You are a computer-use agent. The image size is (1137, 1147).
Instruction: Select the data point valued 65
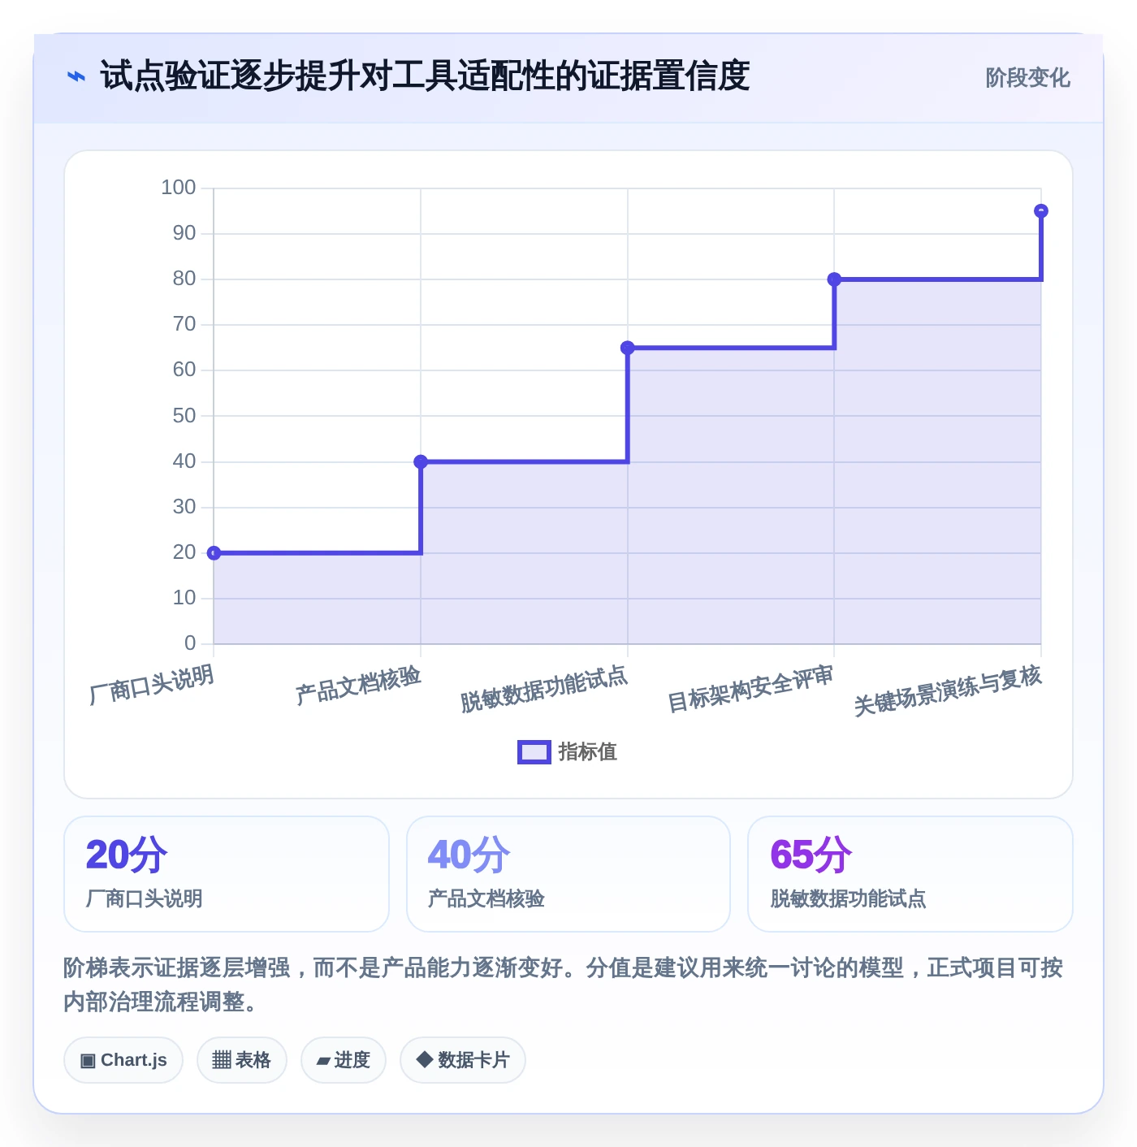pyautogui.click(x=628, y=348)
